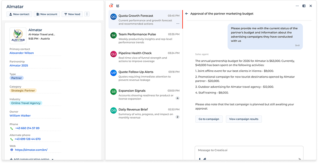This screenshot has width=318, height=163.
Task: Expand the Add communication option dropdown
Action: [x=52, y=159]
